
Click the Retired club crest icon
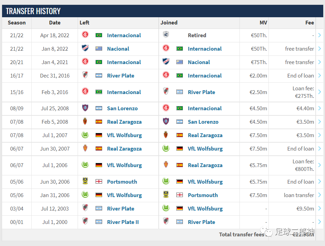(x=166, y=34)
